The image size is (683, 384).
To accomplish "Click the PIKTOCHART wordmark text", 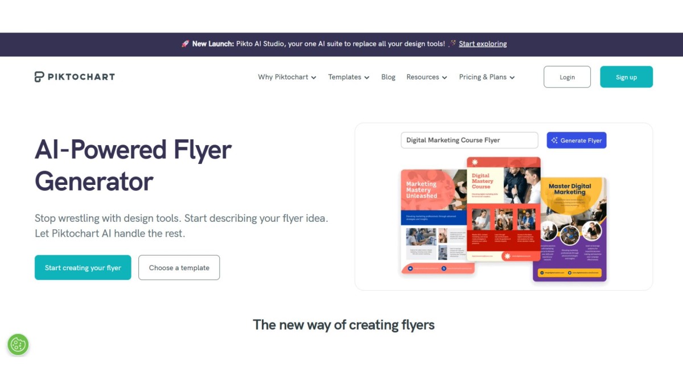I will (x=81, y=77).
